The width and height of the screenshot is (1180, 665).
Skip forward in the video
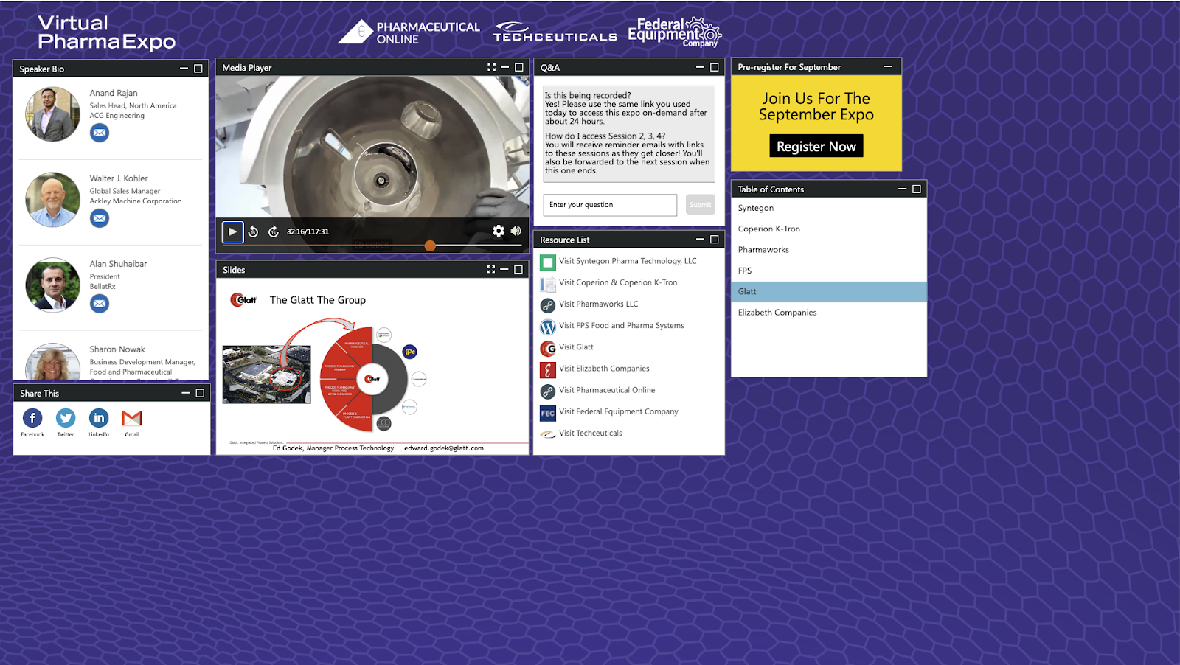coord(274,231)
